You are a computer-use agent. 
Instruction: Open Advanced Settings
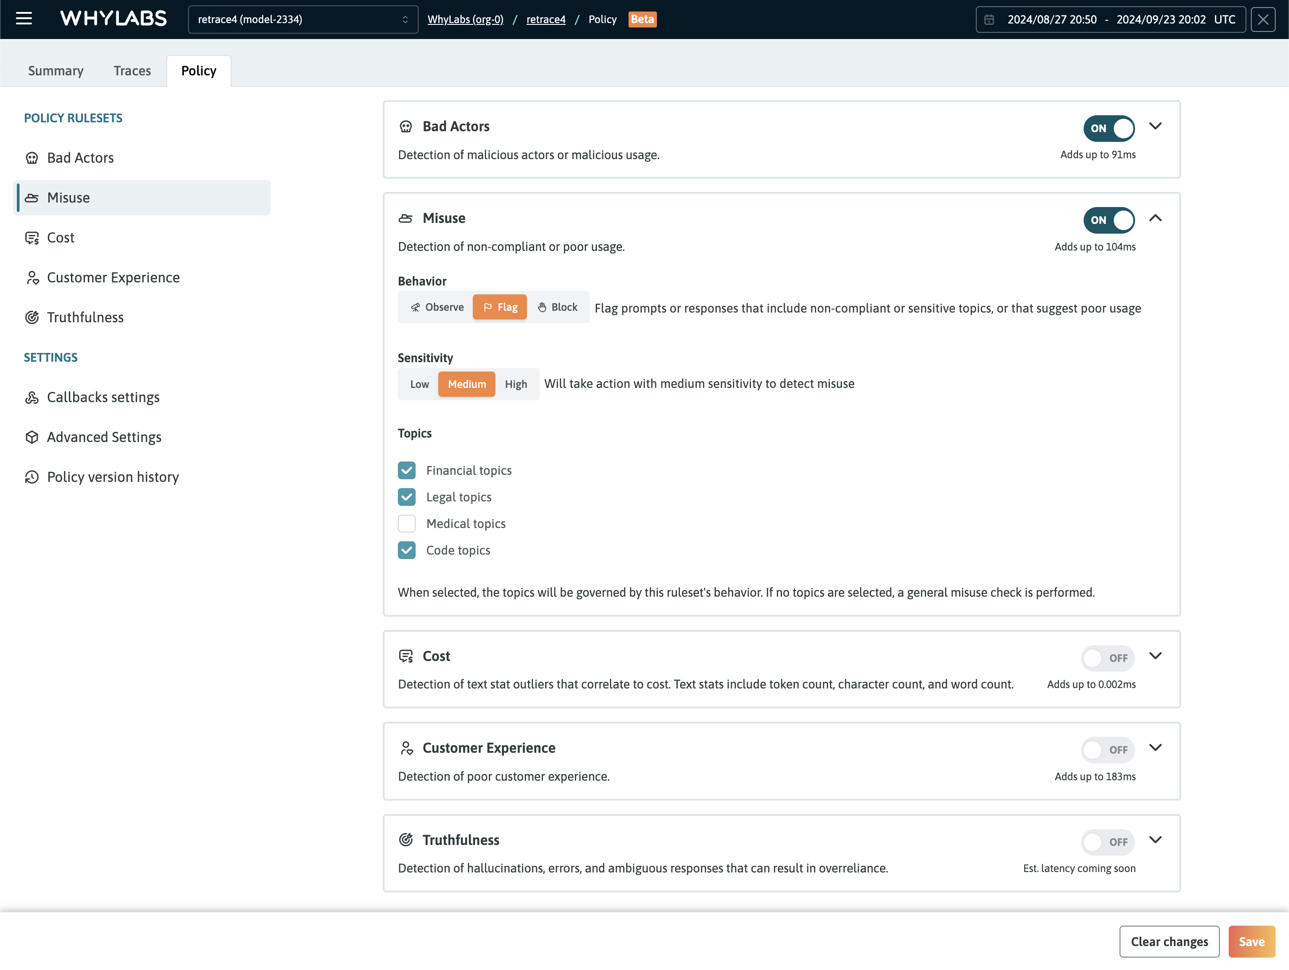coord(104,436)
